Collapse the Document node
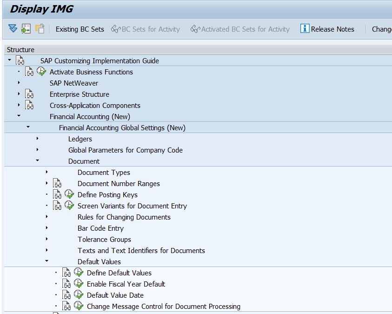The image size is (392, 314). coord(38,160)
